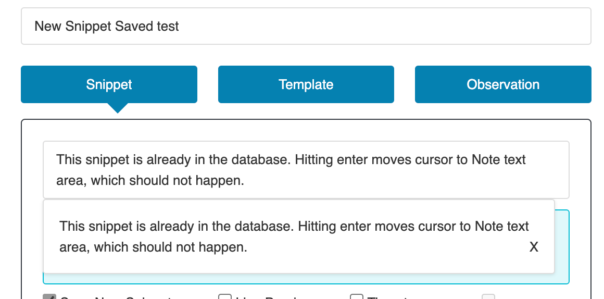Focus the "New Snippet Saved test" title field

306,26
